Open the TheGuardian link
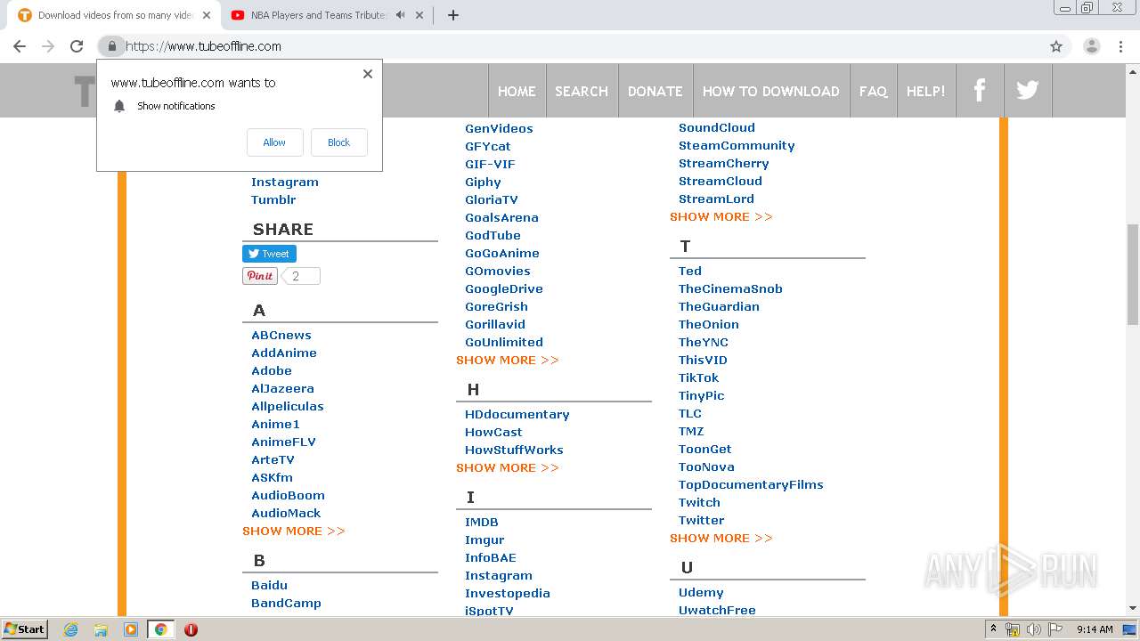This screenshot has width=1140, height=641. 719,306
